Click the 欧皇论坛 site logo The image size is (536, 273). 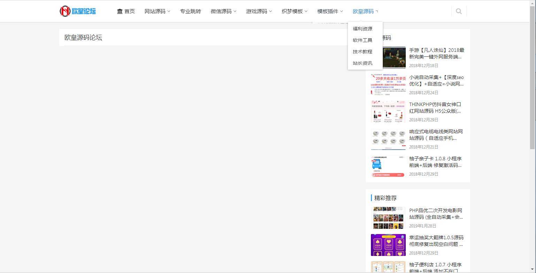click(77, 11)
